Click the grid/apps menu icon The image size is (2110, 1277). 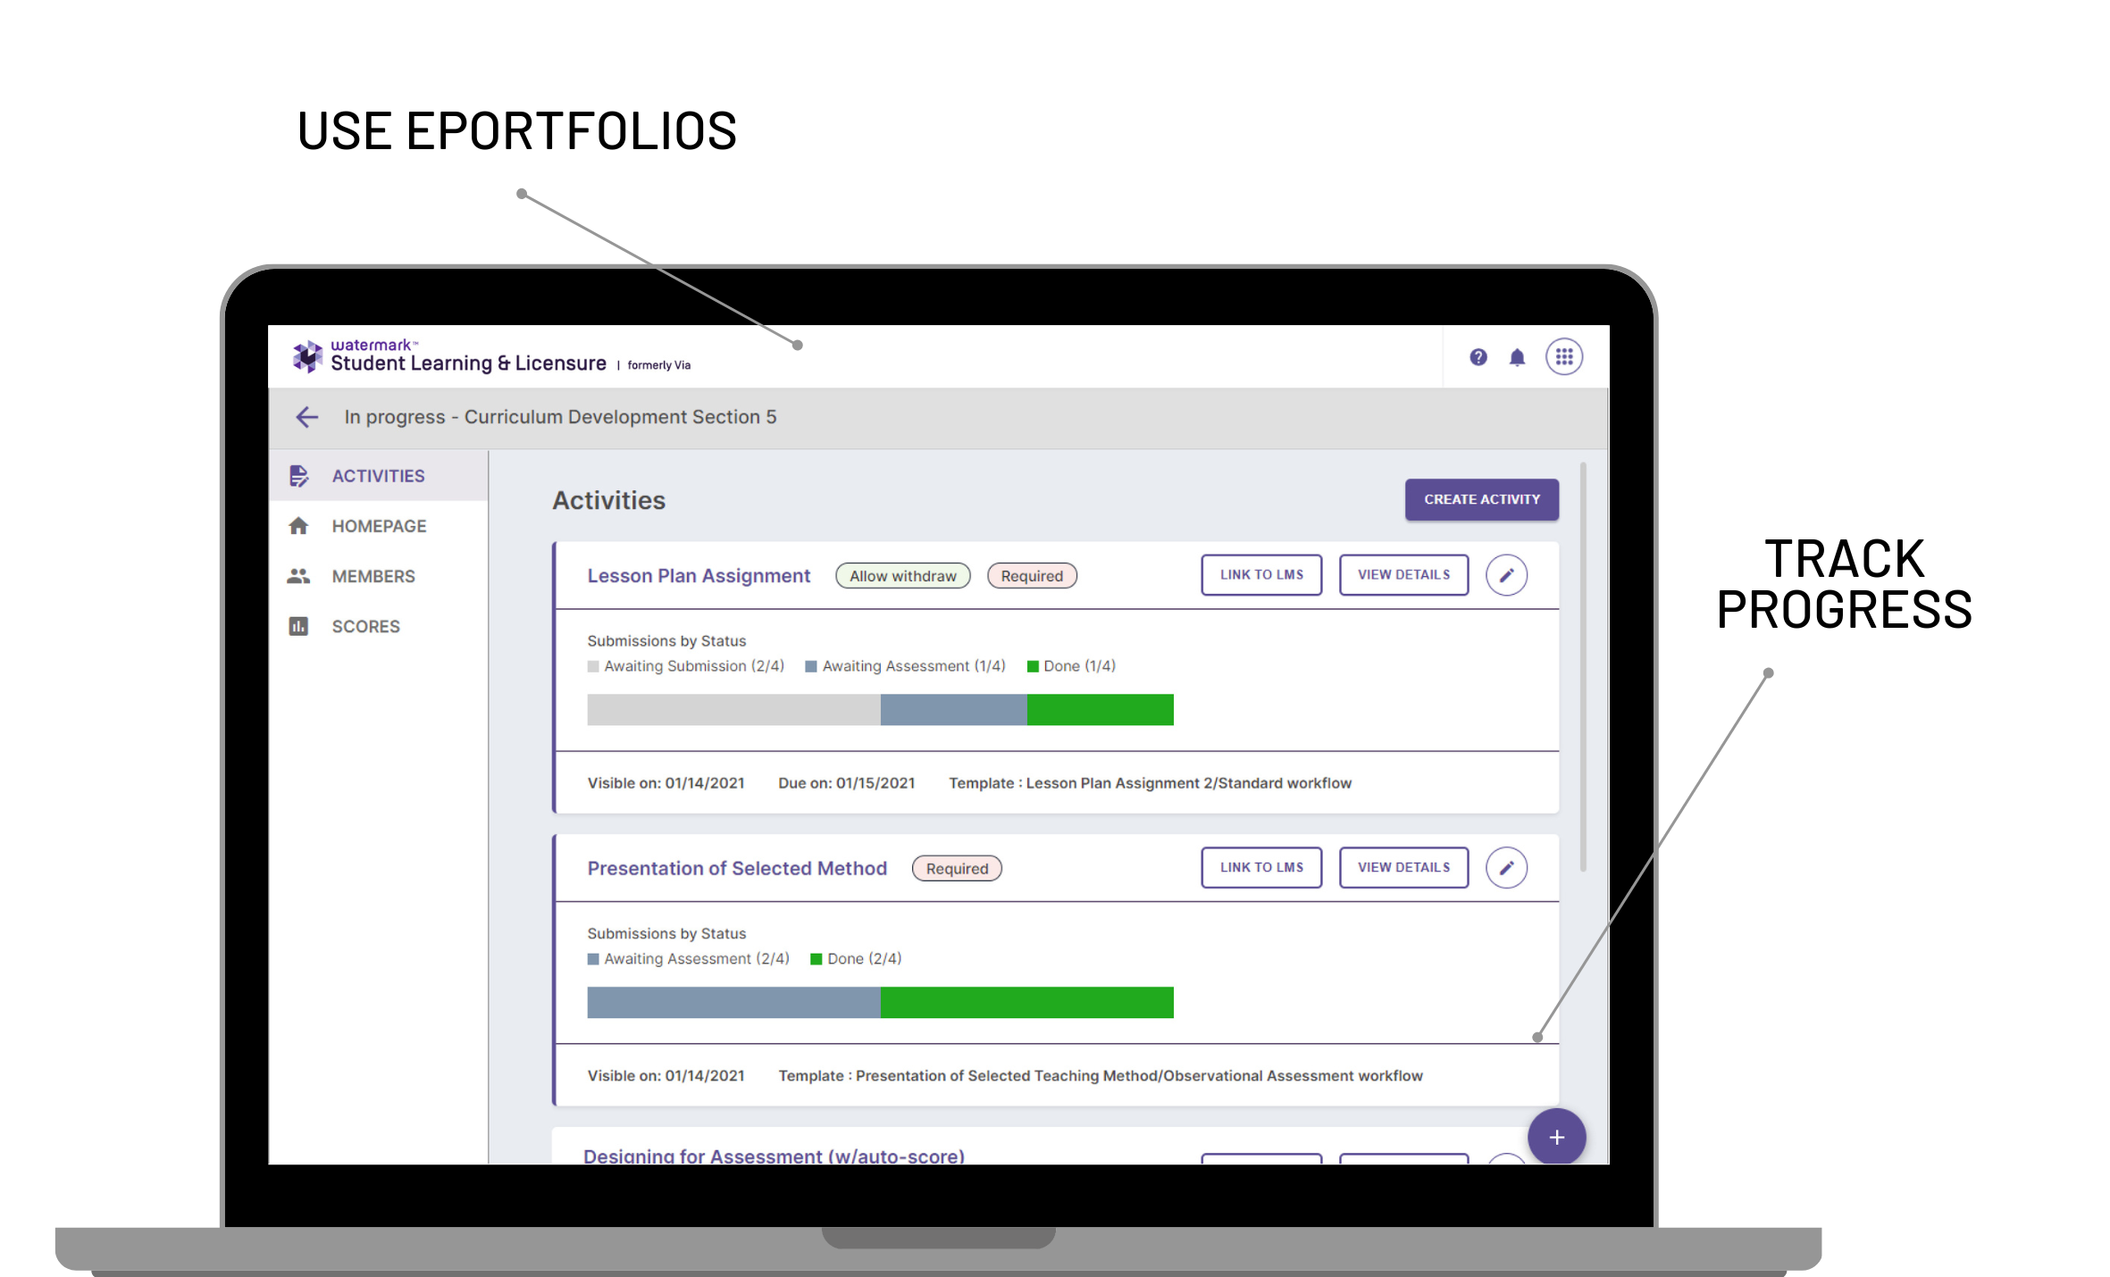[x=1564, y=357]
